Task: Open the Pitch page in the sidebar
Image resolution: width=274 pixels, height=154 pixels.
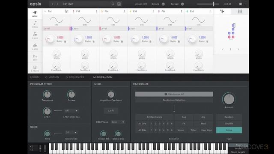Action: [x=35, y=24]
